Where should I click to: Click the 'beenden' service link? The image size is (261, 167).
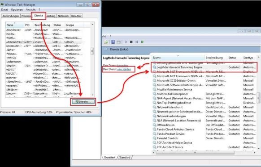pos(122,66)
